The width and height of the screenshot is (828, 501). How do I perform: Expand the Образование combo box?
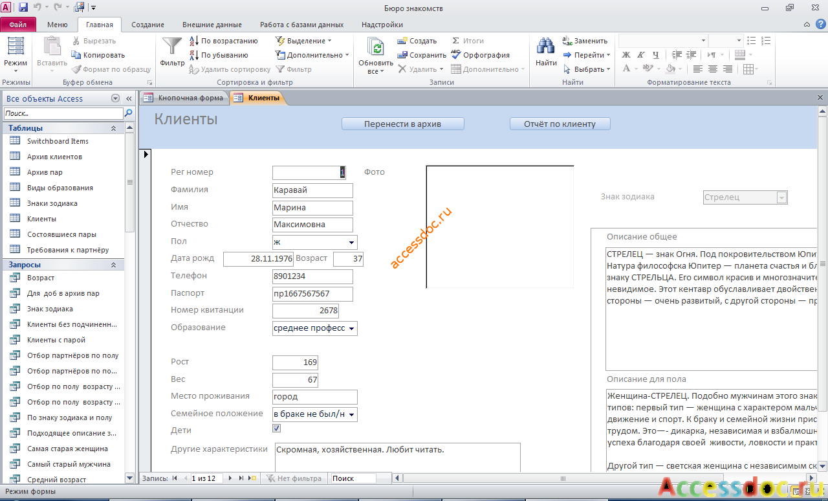[352, 329]
